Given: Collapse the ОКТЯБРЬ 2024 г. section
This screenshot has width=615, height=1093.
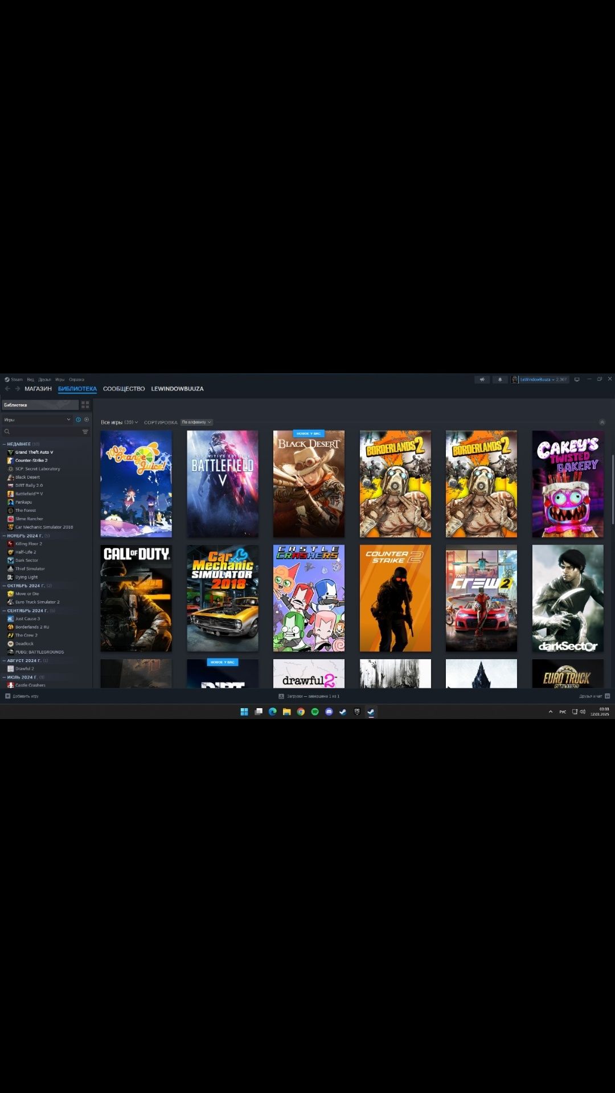Looking at the screenshot, I should 4,586.
